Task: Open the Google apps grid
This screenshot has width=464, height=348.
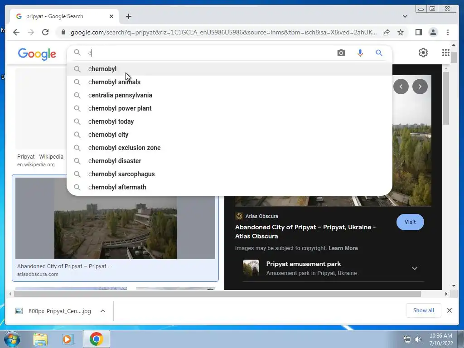Action: pyautogui.click(x=446, y=53)
